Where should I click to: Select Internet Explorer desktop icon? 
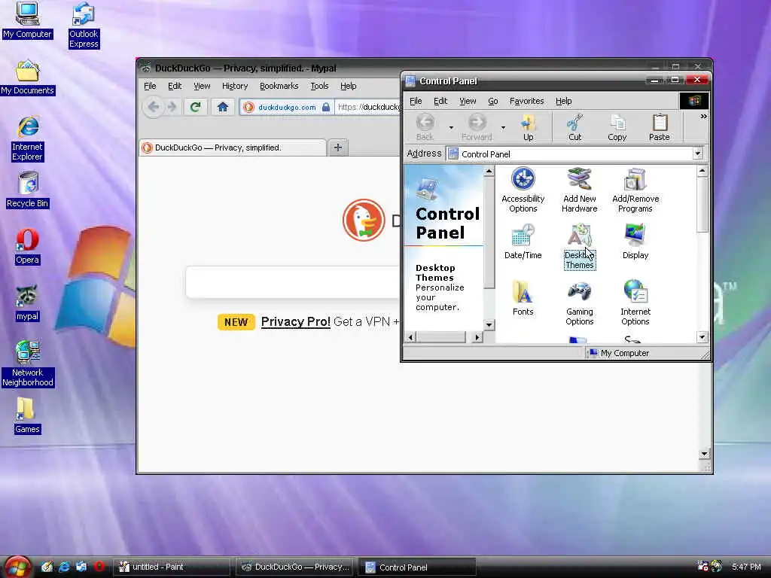pos(28,138)
